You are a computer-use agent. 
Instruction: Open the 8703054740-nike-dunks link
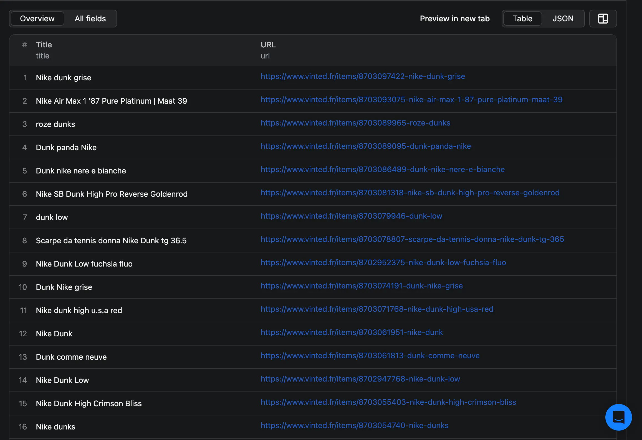click(x=354, y=425)
